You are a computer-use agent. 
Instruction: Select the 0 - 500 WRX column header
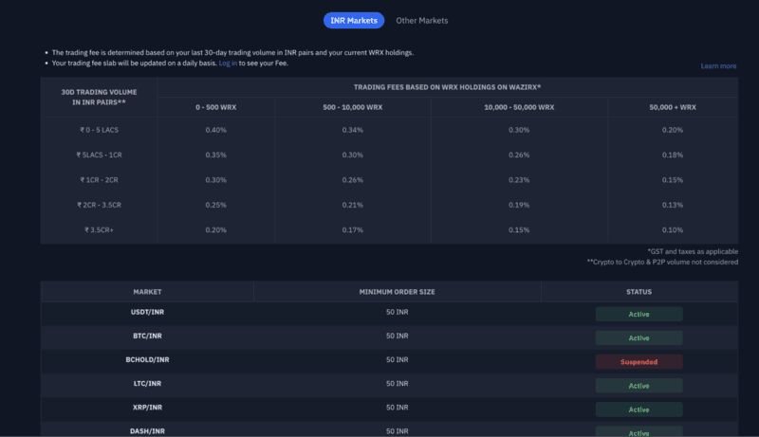point(216,107)
